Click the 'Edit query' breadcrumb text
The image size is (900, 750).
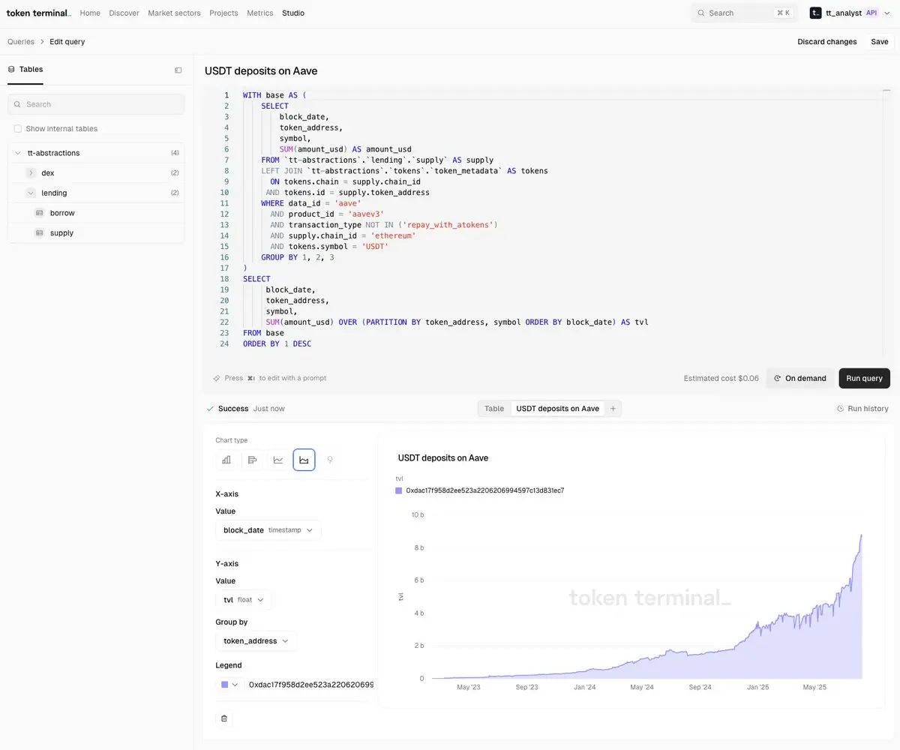(x=67, y=42)
